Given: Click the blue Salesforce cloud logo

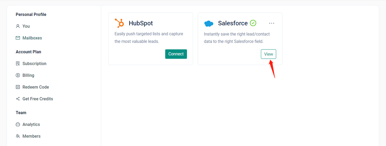Looking at the screenshot, I should [209, 23].
